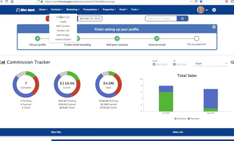
Task: Reload the page in browser
Action: coord(7,1)
